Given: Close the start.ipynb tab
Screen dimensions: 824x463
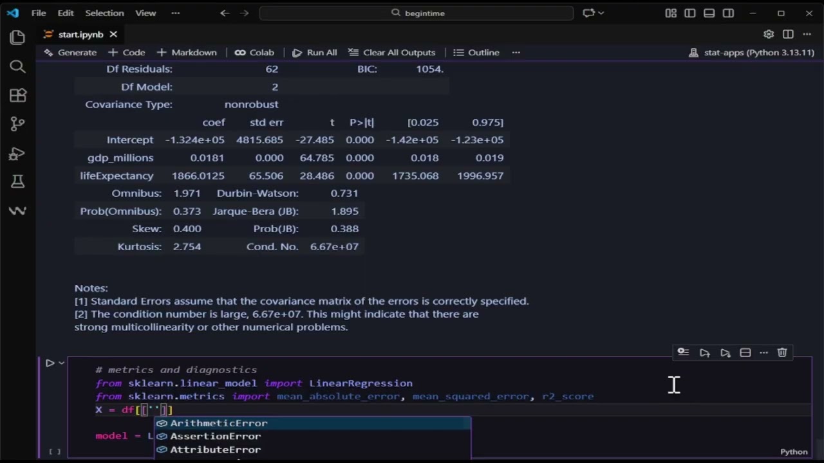Looking at the screenshot, I should point(113,34).
